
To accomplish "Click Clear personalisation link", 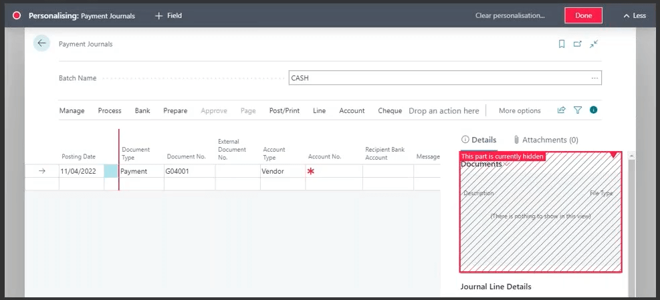I will pyautogui.click(x=510, y=15).
